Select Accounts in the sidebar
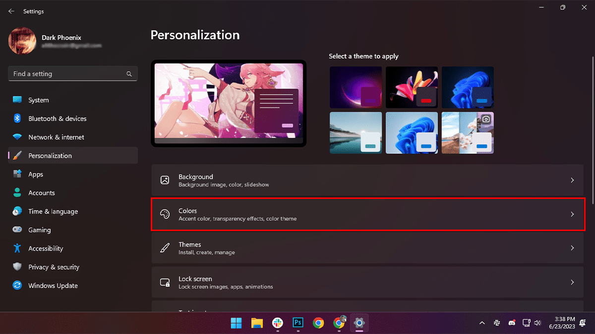The height and width of the screenshot is (334, 595). 41,193
